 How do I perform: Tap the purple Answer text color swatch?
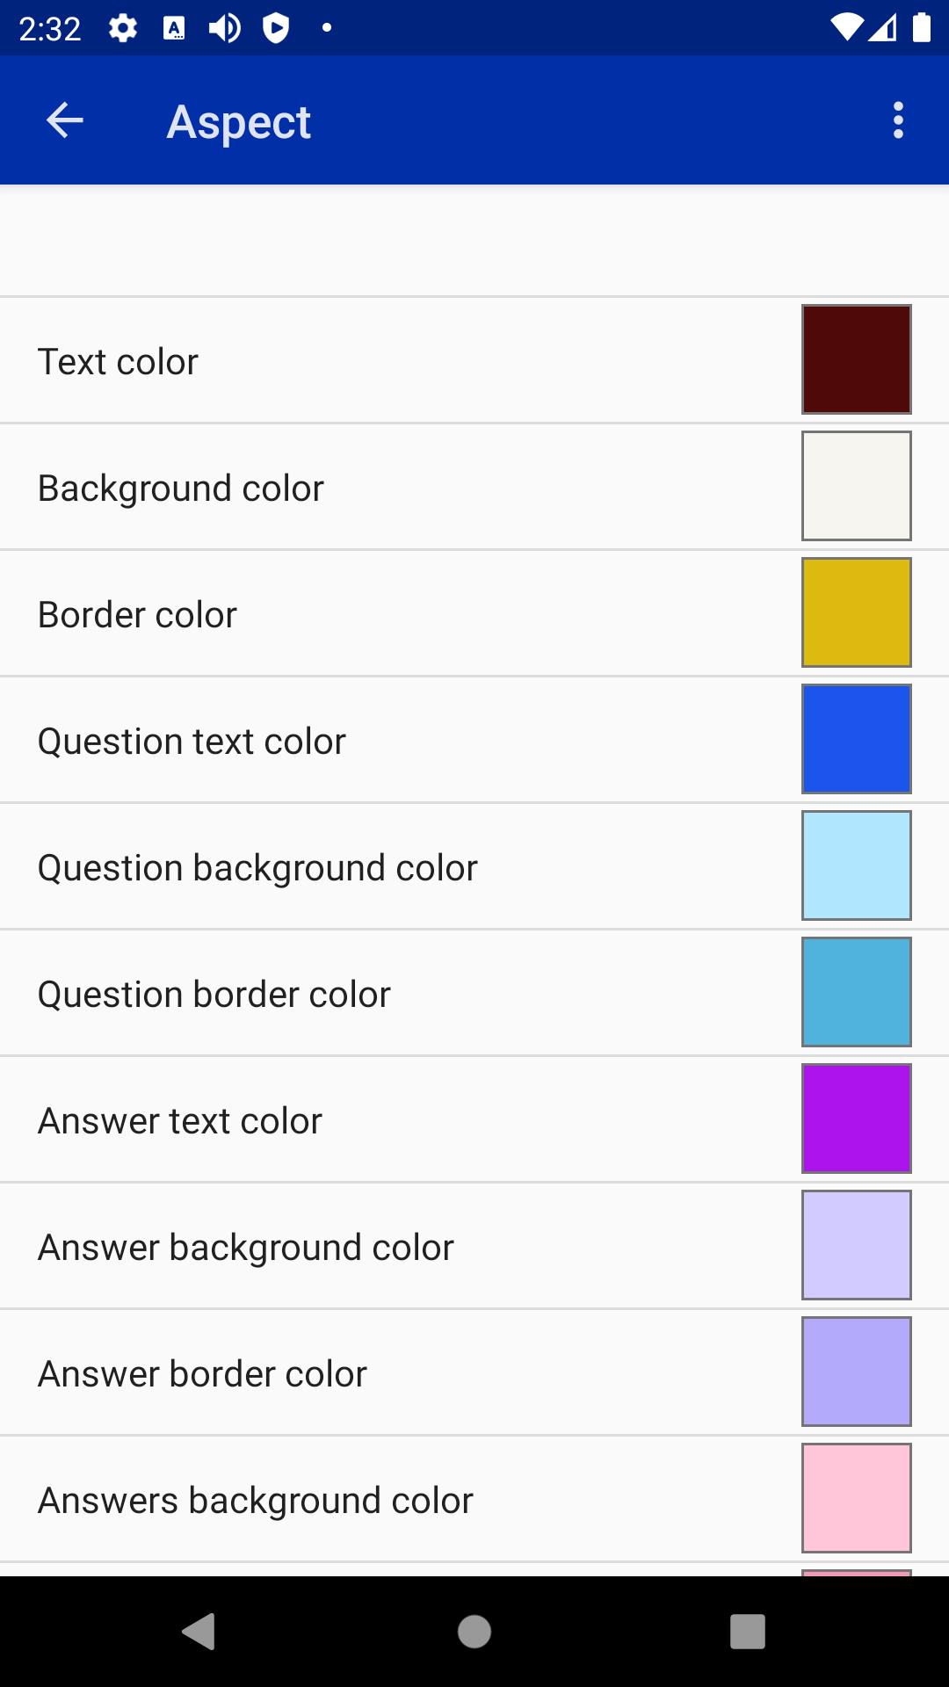click(857, 1119)
